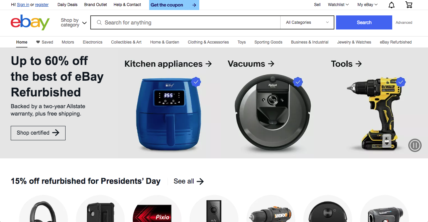Click the blue Search button
The height and width of the screenshot is (222, 428).
[364, 22]
